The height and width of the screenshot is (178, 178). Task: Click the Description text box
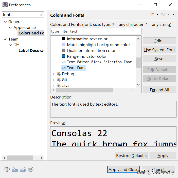click(x=113, y=109)
